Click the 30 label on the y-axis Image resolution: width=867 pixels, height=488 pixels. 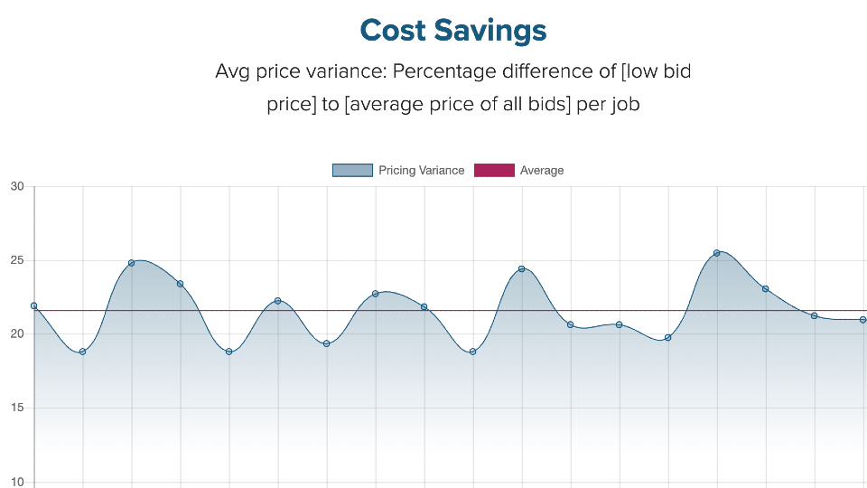[x=17, y=187]
